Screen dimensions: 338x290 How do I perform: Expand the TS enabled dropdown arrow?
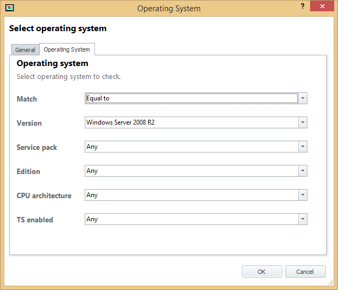point(303,219)
